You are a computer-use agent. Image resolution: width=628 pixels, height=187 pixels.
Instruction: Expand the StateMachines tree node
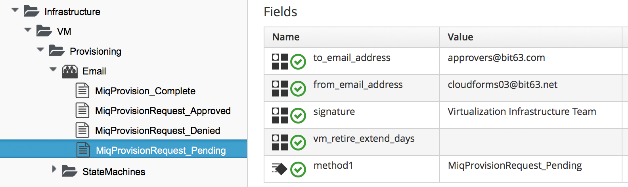click(54, 169)
